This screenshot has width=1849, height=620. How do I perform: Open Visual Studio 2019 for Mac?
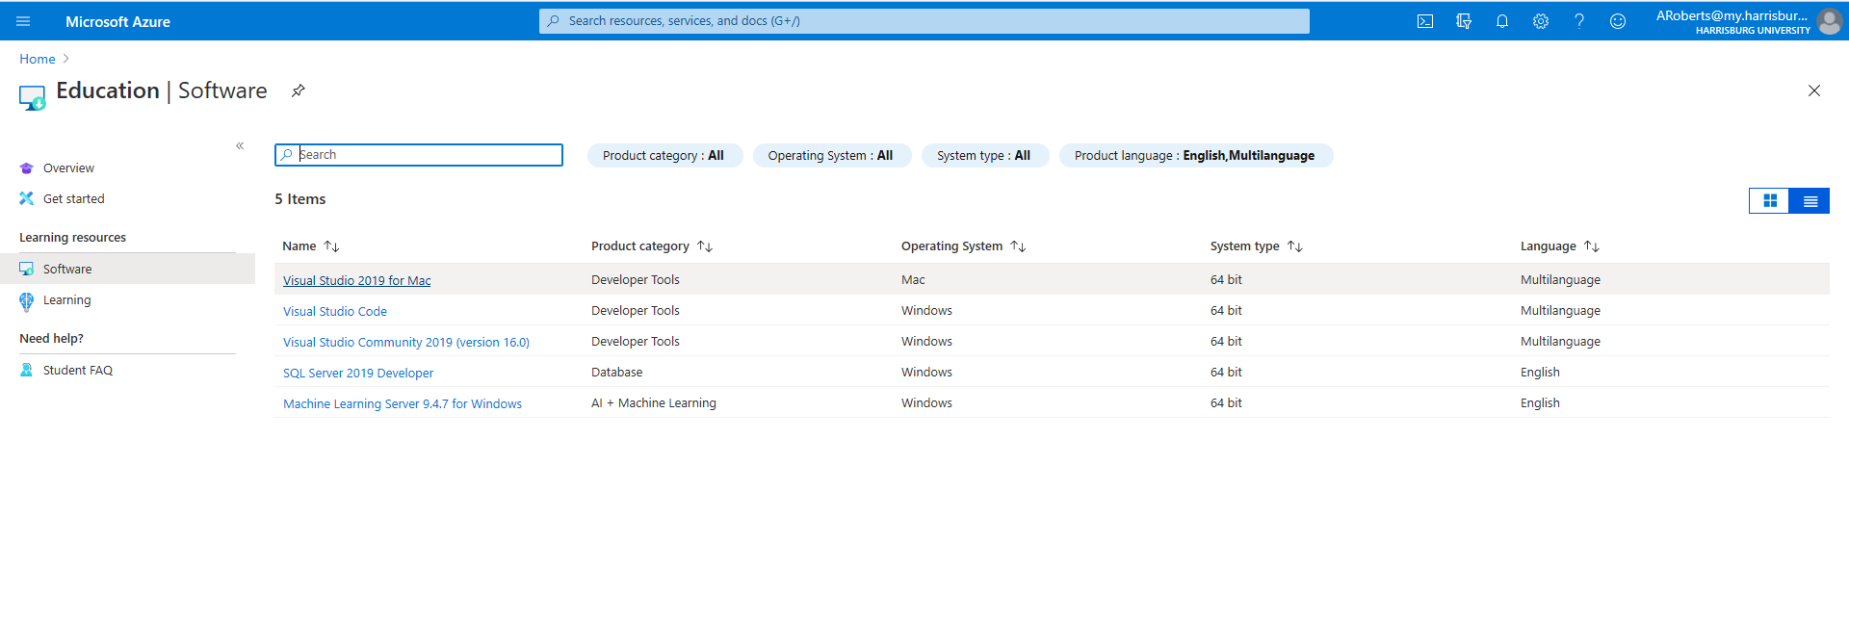click(x=356, y=280)
